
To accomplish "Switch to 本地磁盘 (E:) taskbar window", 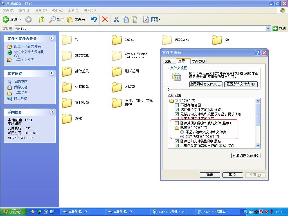I will coord(82,212).
